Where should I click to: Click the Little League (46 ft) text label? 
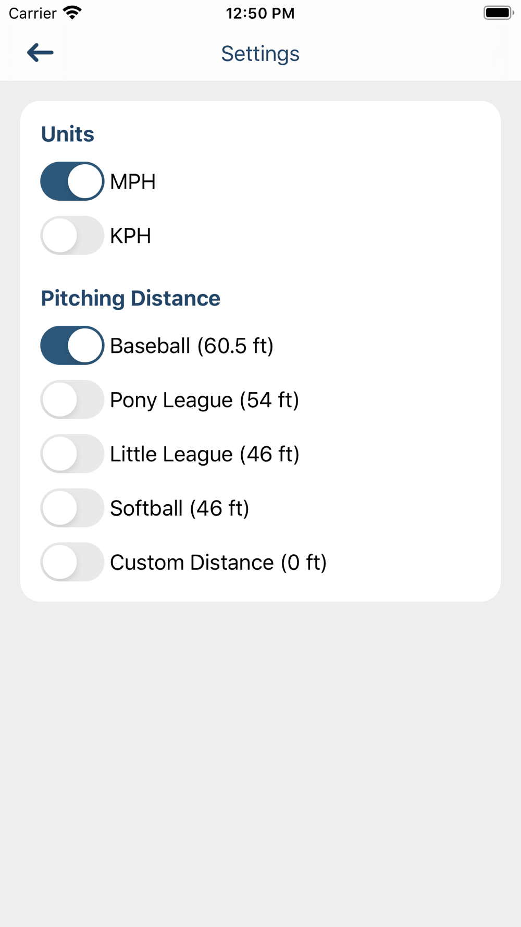pyautogui.click(x=205, y=455)
